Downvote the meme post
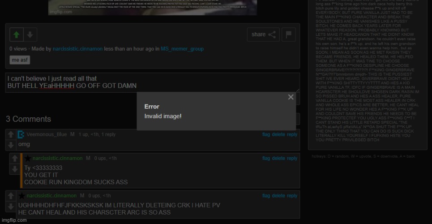The width and height of the screenshot is (432, 224). click(x=29, y=34)
